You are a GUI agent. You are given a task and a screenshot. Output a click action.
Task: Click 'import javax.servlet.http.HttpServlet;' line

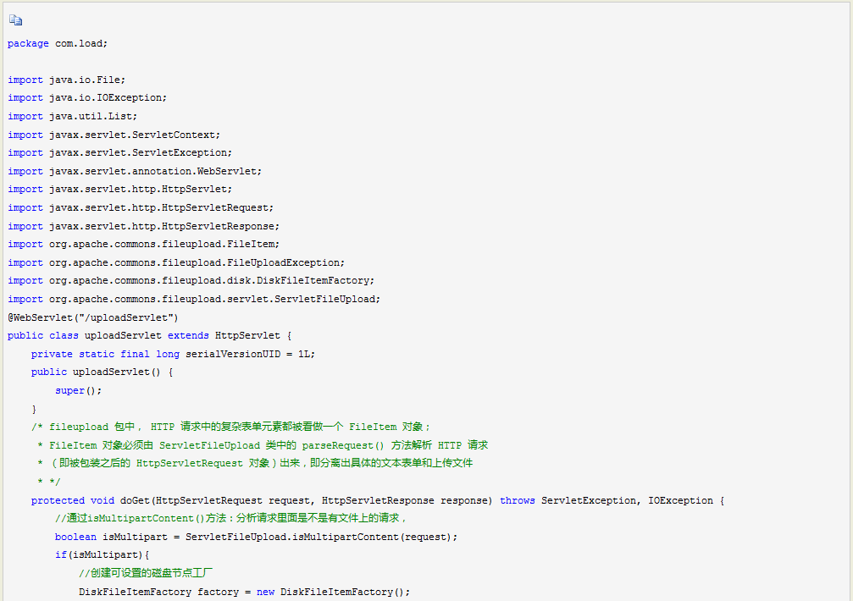pos(119,189)
